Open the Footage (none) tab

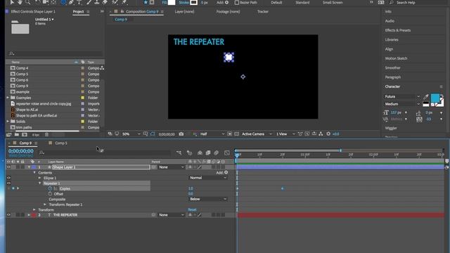228,11
